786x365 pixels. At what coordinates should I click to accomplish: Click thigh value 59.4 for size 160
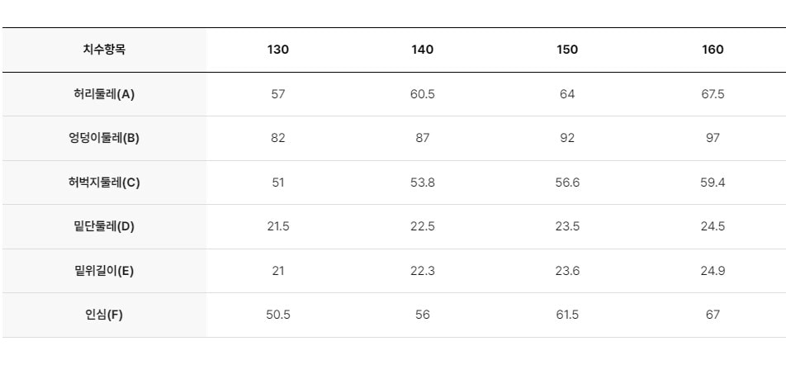713,182
